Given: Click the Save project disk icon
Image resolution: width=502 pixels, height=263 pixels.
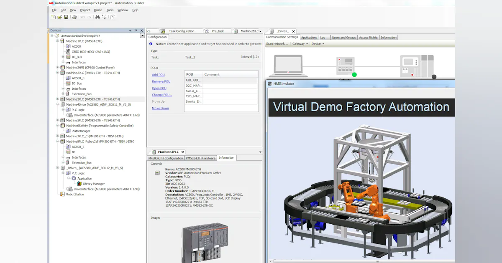Looking at the screenshot, I should pyautogui.click(x=66, y=17).
